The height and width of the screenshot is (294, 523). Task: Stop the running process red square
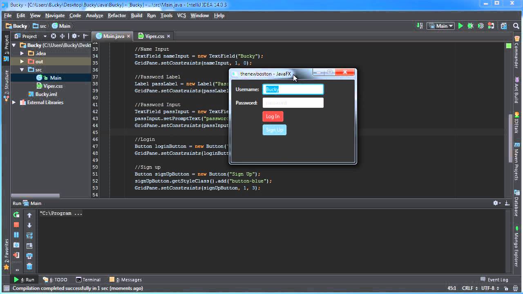point(16,225)
